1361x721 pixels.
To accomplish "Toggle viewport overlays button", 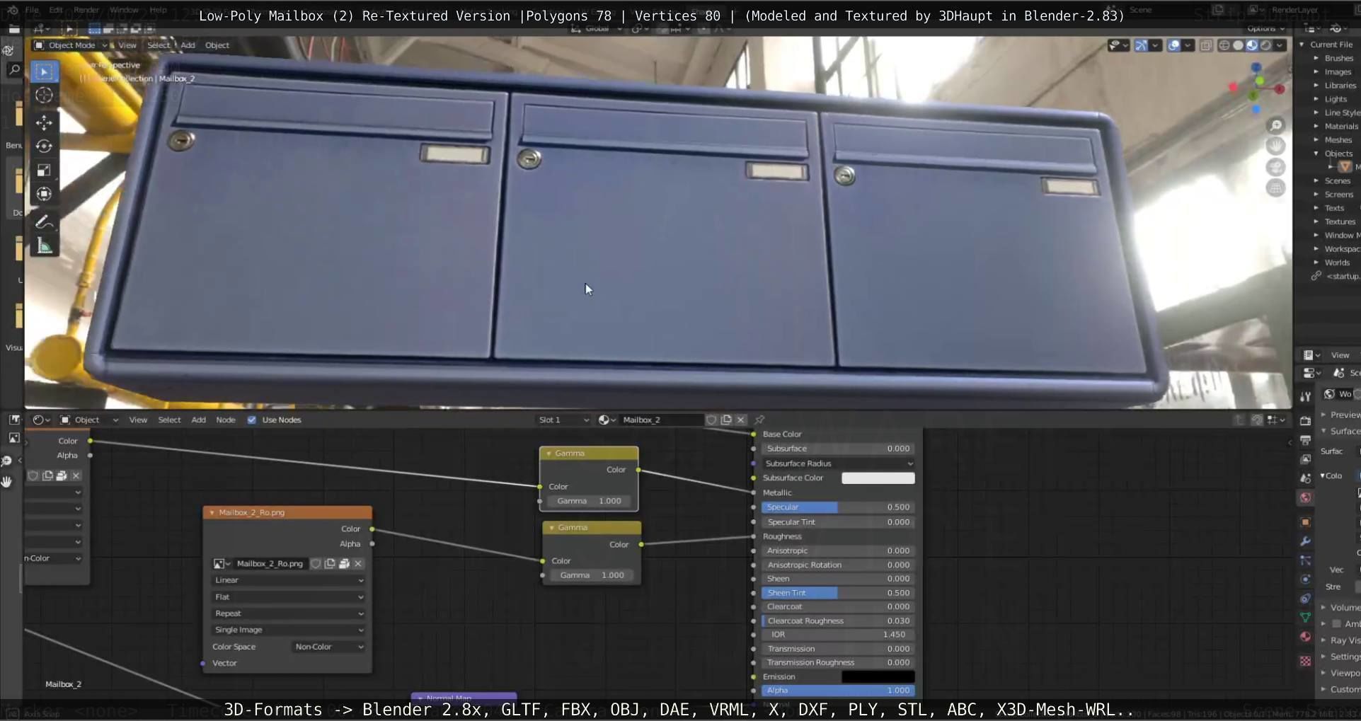I will pyautogui.click(x=1173, y=45).
